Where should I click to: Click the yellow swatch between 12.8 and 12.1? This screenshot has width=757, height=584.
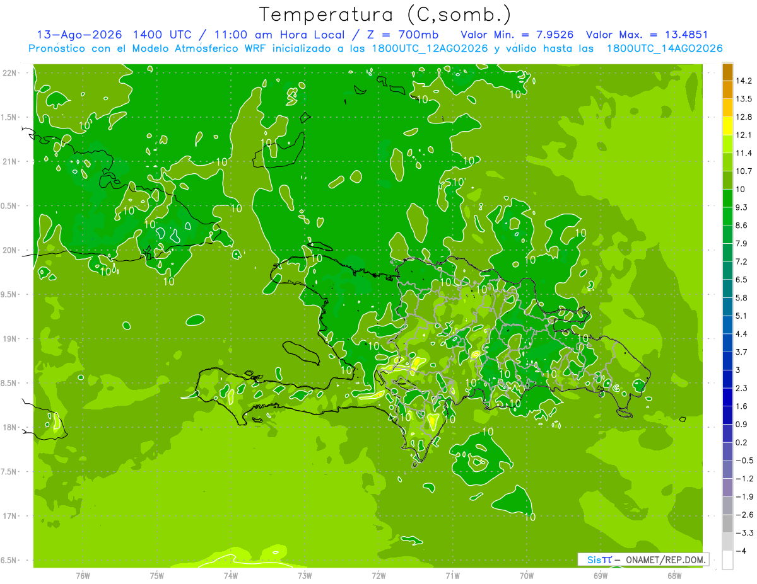(727, 126)
